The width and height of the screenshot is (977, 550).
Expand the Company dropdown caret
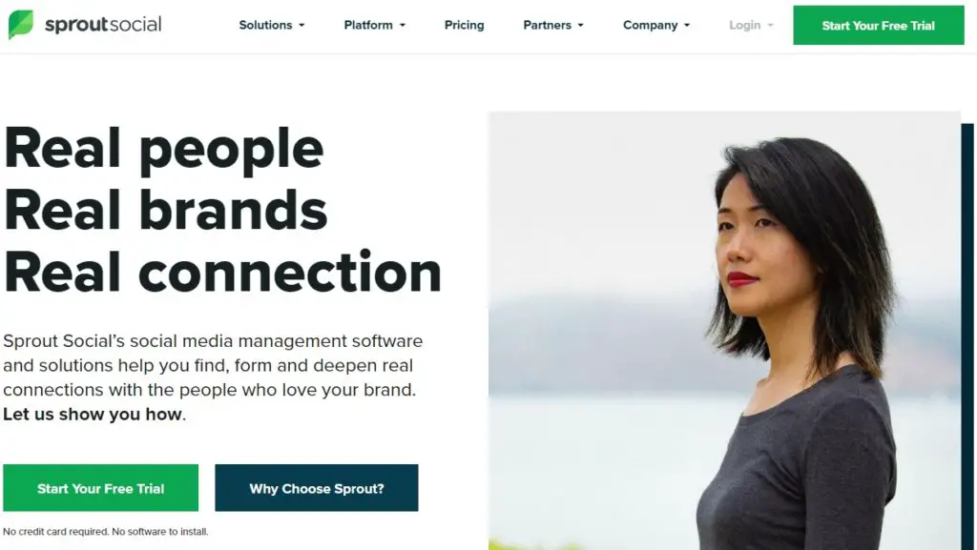(x=687, y=26)
